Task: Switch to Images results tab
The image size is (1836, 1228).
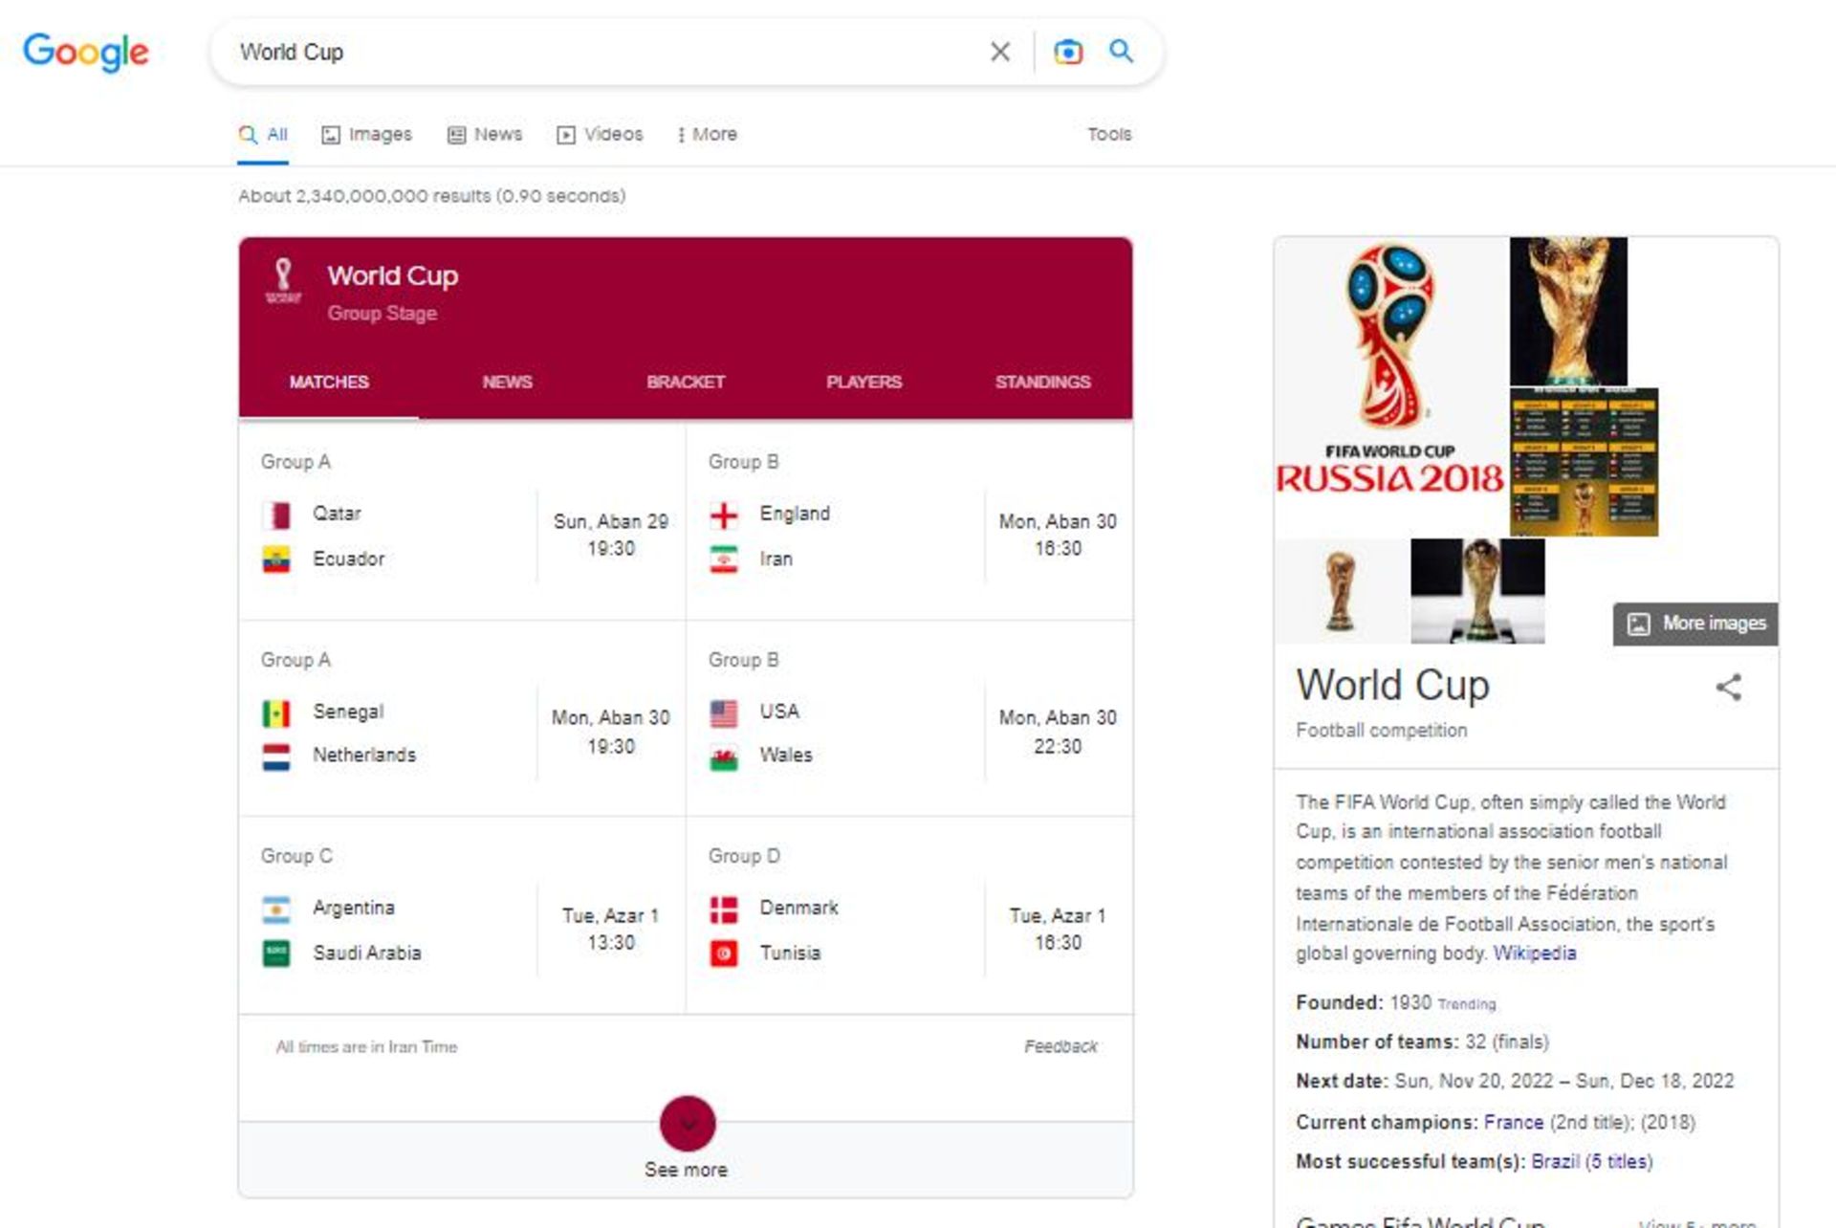Action: (x=366, y=135)
